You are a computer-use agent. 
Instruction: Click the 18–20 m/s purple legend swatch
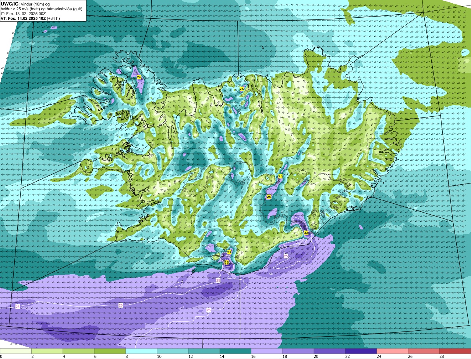pyautogui.click(x=298, y=351)
